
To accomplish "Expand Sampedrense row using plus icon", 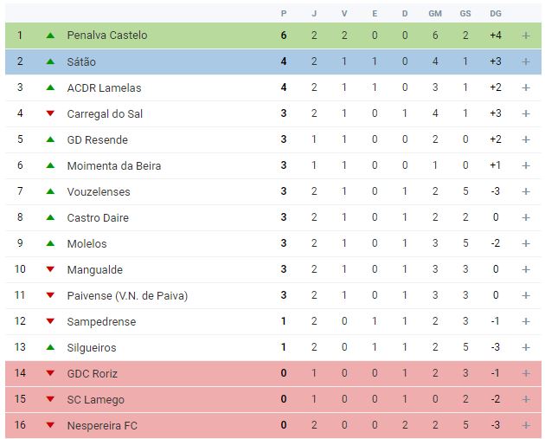I will pos(525,321).
